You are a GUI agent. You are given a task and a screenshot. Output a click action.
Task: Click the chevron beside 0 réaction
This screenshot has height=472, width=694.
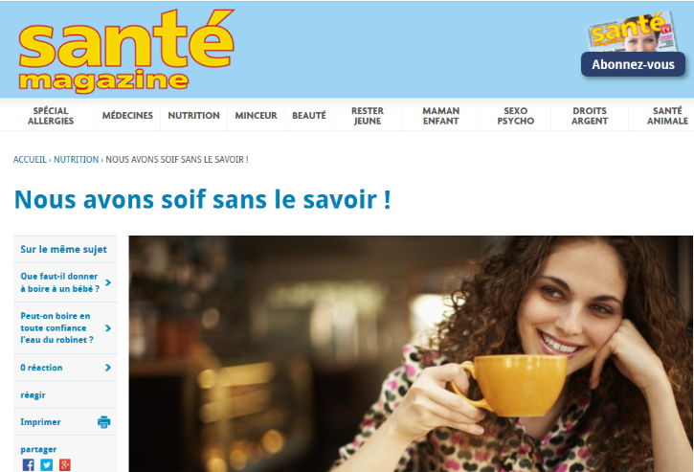coord(107,368)
